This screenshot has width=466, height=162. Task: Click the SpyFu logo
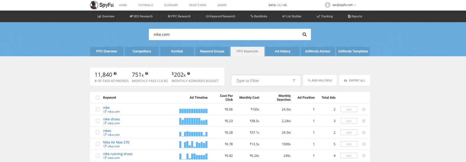pos(102,5)
